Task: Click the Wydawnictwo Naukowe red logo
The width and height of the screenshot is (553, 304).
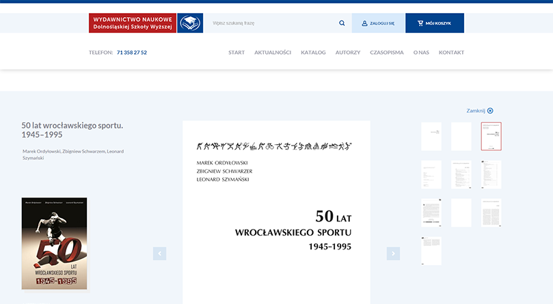Action: click(x=133, y=23)
